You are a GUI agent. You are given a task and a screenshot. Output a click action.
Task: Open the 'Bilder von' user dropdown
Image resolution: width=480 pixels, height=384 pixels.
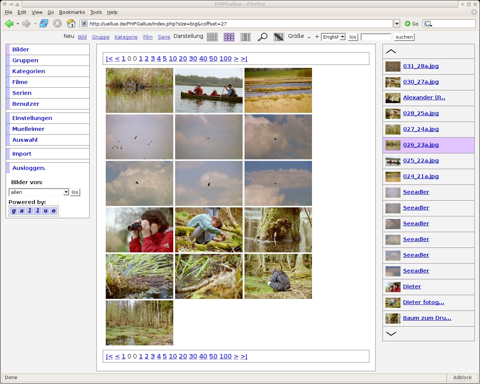click(x=39, y=192)
